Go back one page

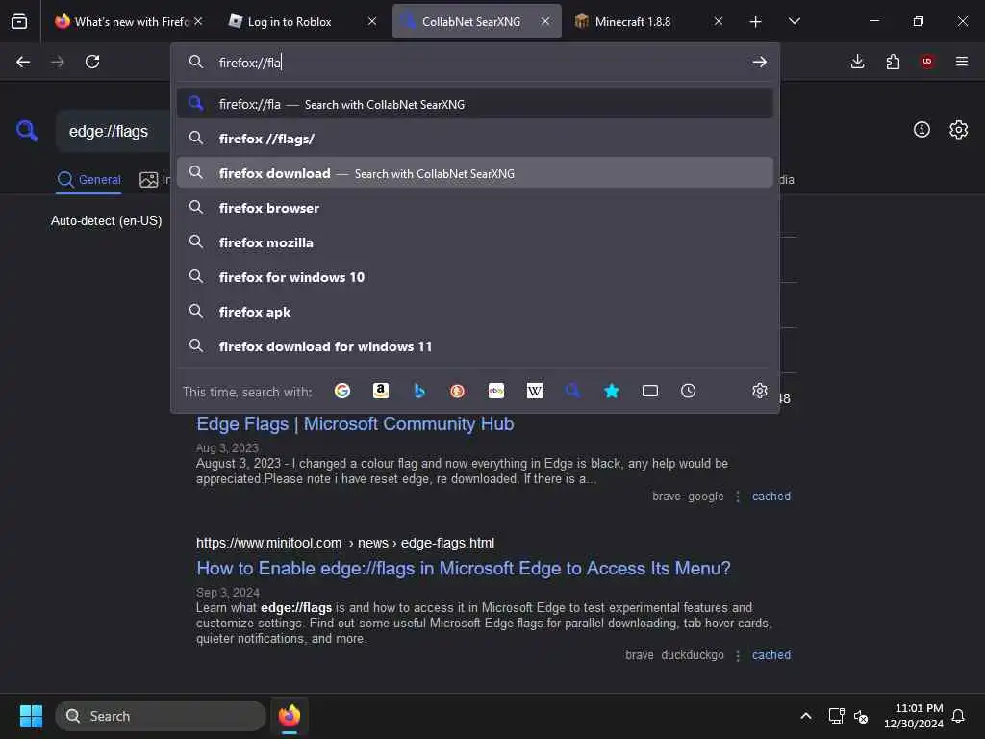click(23, 62)
